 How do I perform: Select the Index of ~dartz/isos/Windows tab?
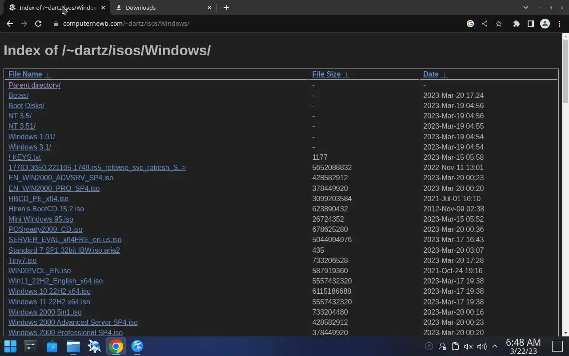57,8
